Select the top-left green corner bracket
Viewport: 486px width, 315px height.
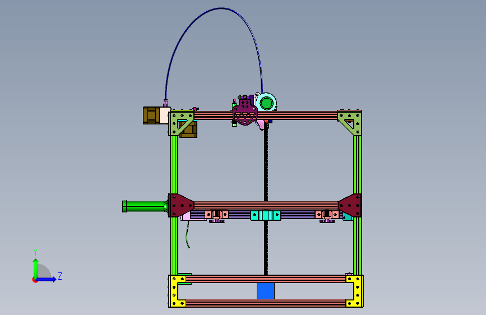click(x=181, y=122)
